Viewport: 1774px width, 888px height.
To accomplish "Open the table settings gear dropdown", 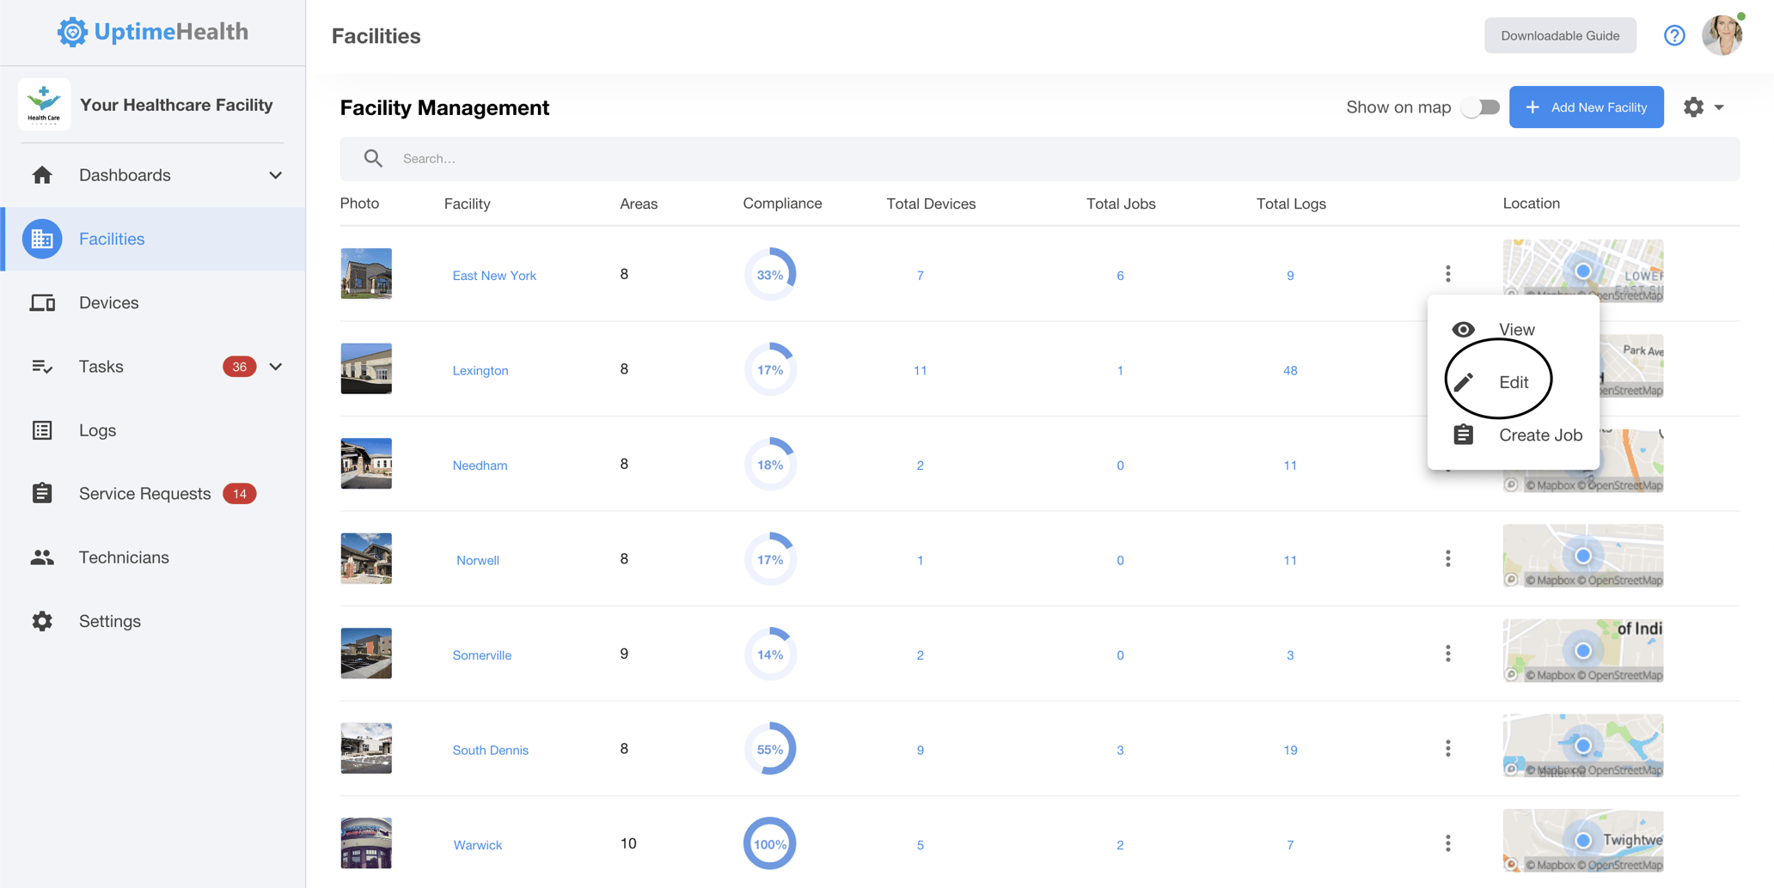I will pyautogui.click(x=1703, y=107).
